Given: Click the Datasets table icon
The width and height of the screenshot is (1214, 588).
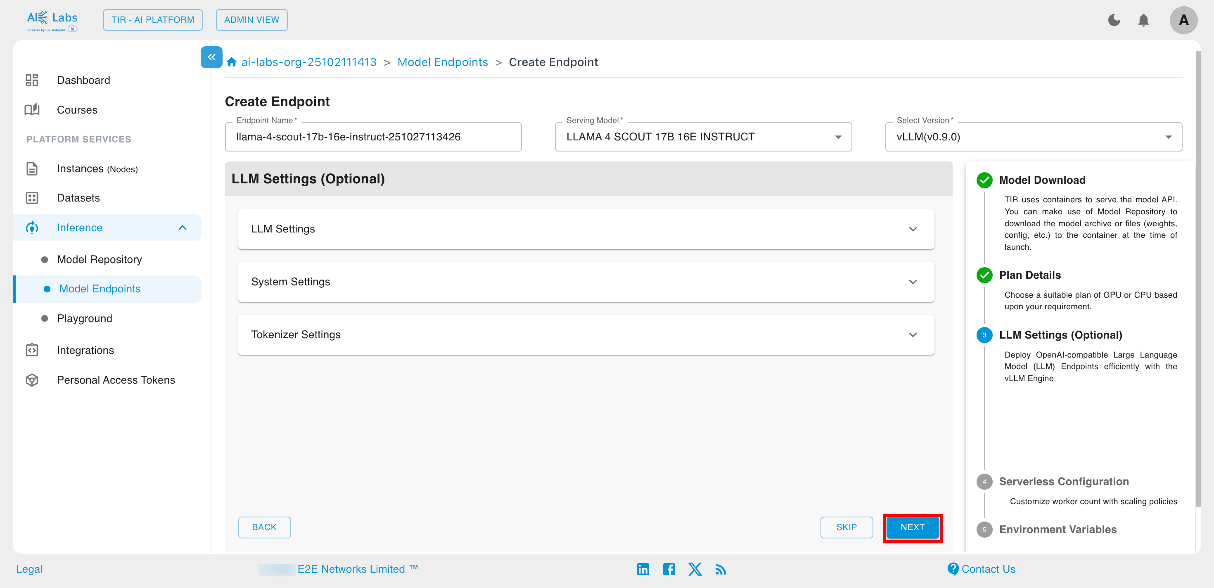Looking at the screenshot, I should coord(31,198).
